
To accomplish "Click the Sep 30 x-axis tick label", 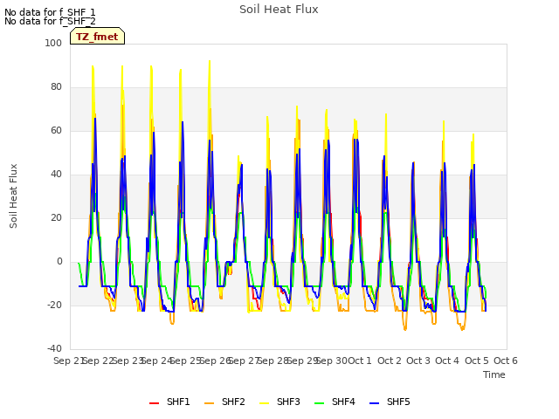I will click(x=332, y=361).
